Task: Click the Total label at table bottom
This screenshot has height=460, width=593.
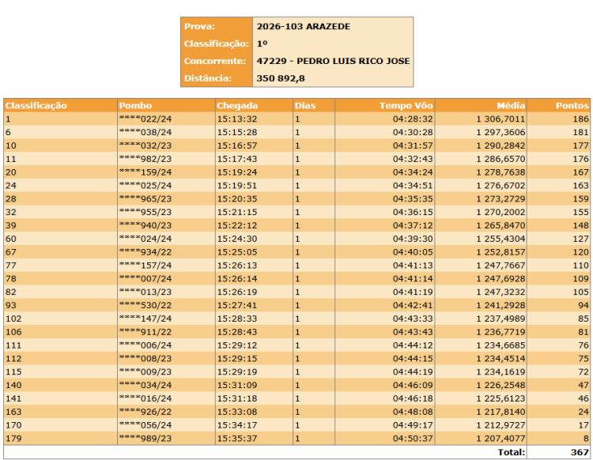Action: (x=510, y=452)
